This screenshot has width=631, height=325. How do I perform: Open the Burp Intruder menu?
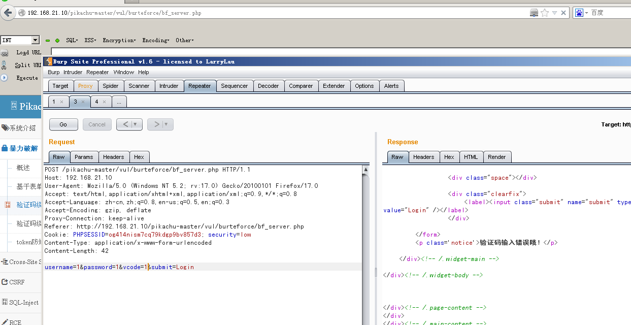(x=73, y=72)
